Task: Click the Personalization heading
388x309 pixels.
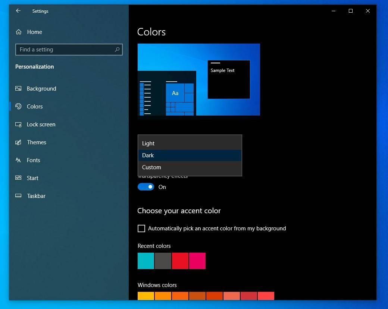Action: [x=34, y=66]
